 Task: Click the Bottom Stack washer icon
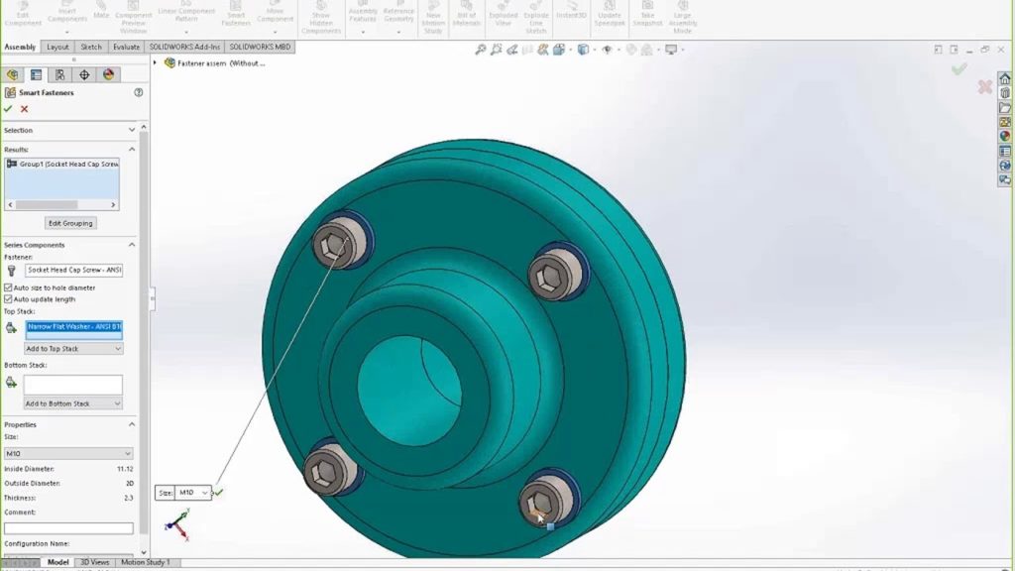pyautogui.click(x=11, y=383)
